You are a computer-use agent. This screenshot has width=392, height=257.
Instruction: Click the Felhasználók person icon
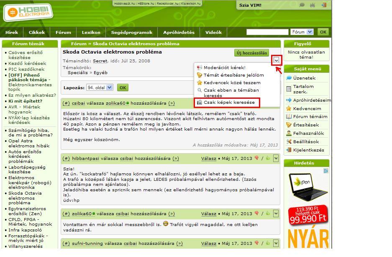pos(289,133)
